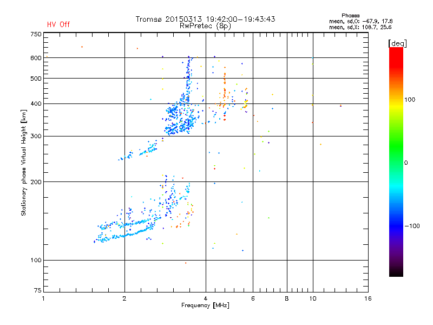Click the 10 MHz frequency axis label

313,298
